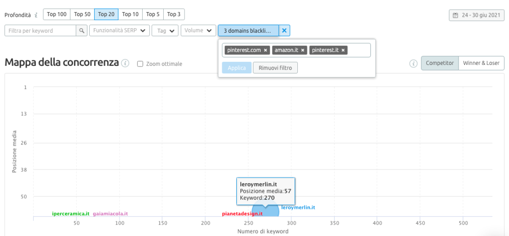
Task: Focus the Filtra per keyword field
Action: tap(41, 31)
